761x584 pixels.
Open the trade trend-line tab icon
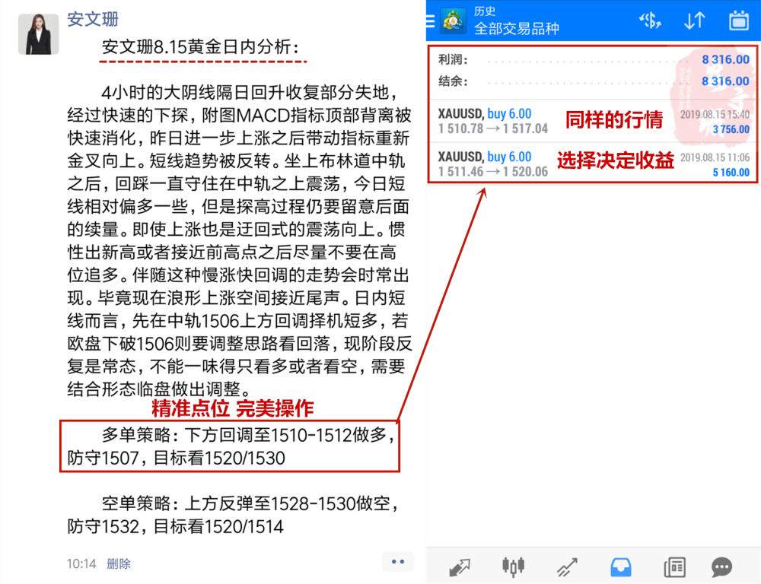567,567
